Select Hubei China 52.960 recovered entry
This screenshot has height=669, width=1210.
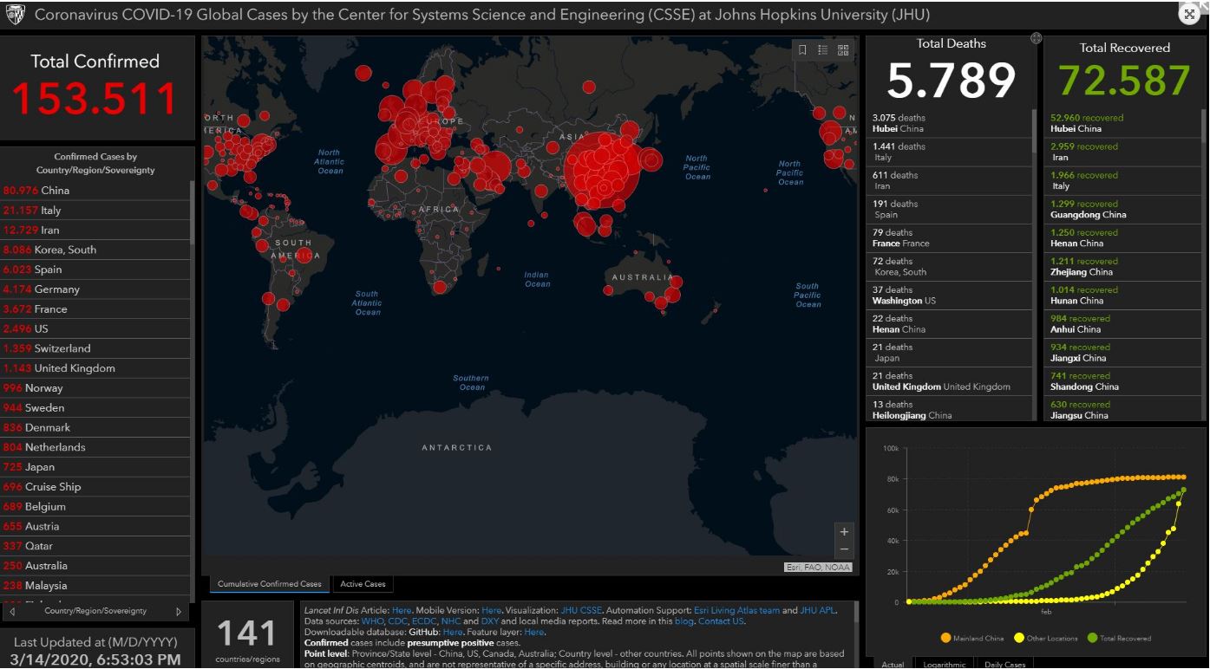click(x=1123, y=123)
